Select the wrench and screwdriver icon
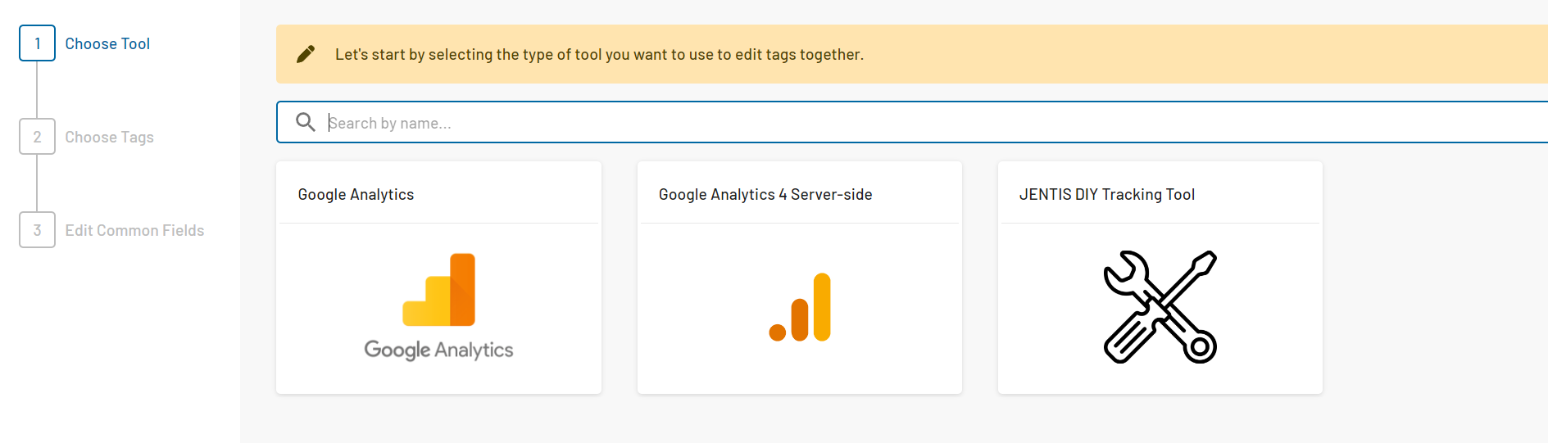This screenshot has width=1548, height=443. pos(1160,307)
